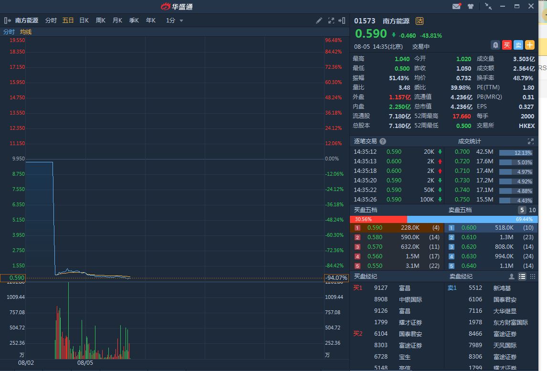
Task: Switch chart to 分时 intraday view
Action: [51, 21]
